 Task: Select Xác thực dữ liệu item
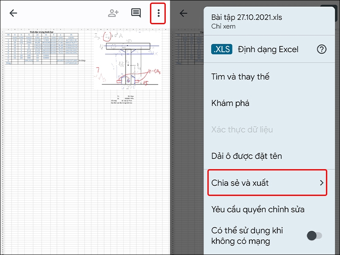(x=242, y=130)
